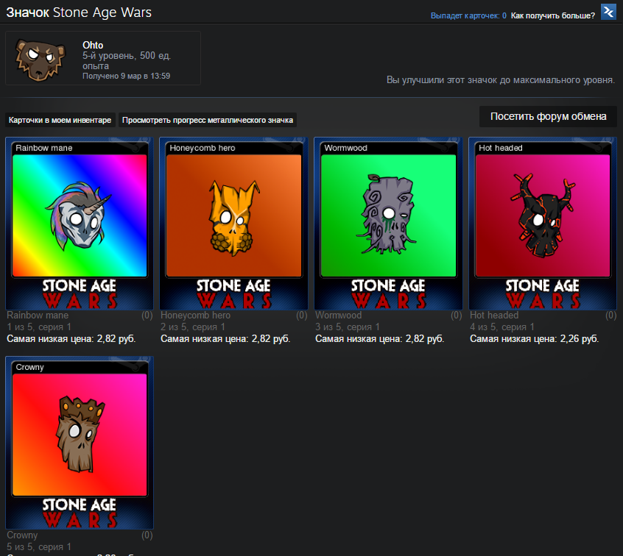Image resolution: width=623 pixels, height=556 pixels.
Task: Click the (0) count under Honeycomb hero
Action: point(302,315)
